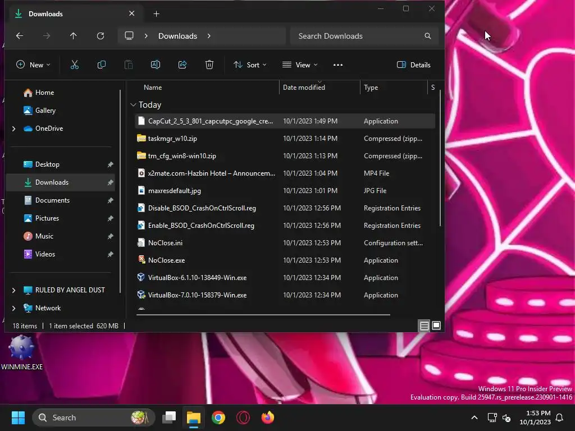
Task: Go back with the left arrow
Action: pos(20,36)
